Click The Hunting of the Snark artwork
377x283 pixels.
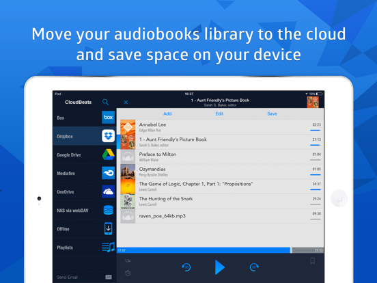[x=128, y=201]
